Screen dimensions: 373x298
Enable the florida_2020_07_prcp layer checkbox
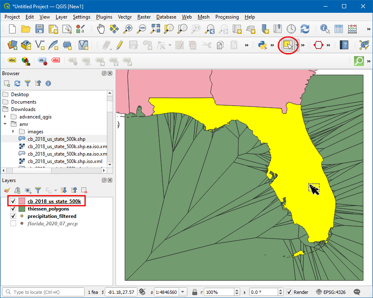(13, 224)
